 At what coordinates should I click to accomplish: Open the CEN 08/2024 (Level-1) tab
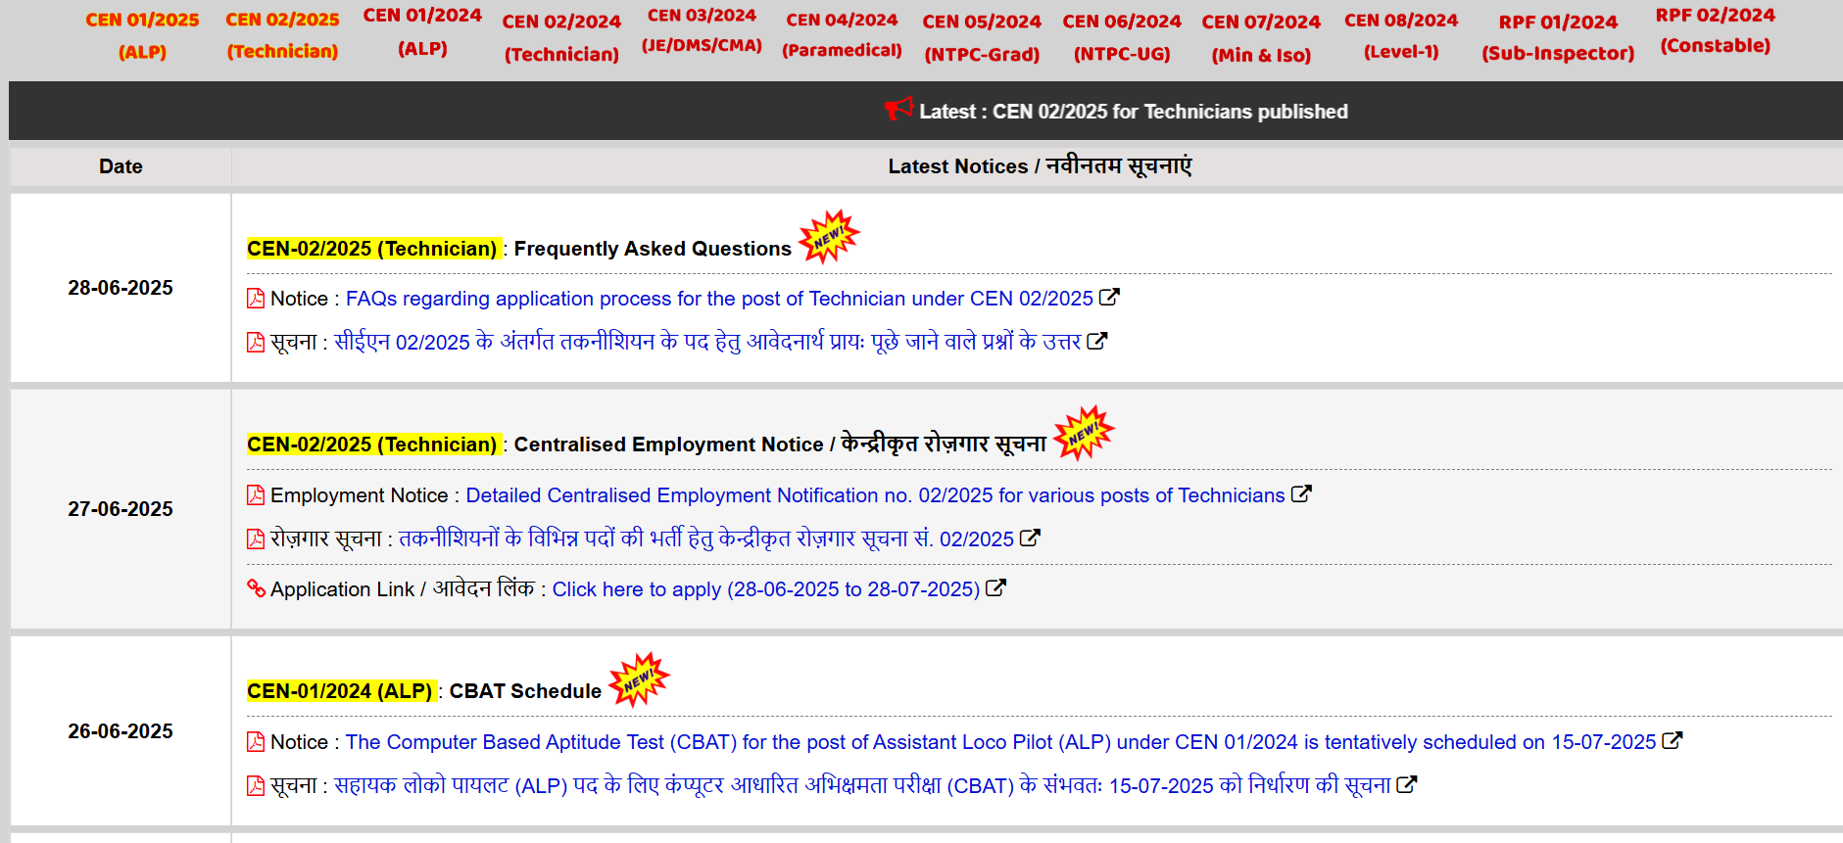[1401, 35]
